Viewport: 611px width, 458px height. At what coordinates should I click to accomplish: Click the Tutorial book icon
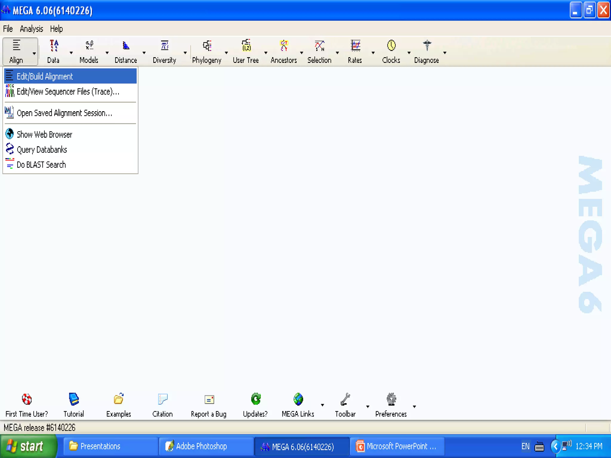coord(74,399)
